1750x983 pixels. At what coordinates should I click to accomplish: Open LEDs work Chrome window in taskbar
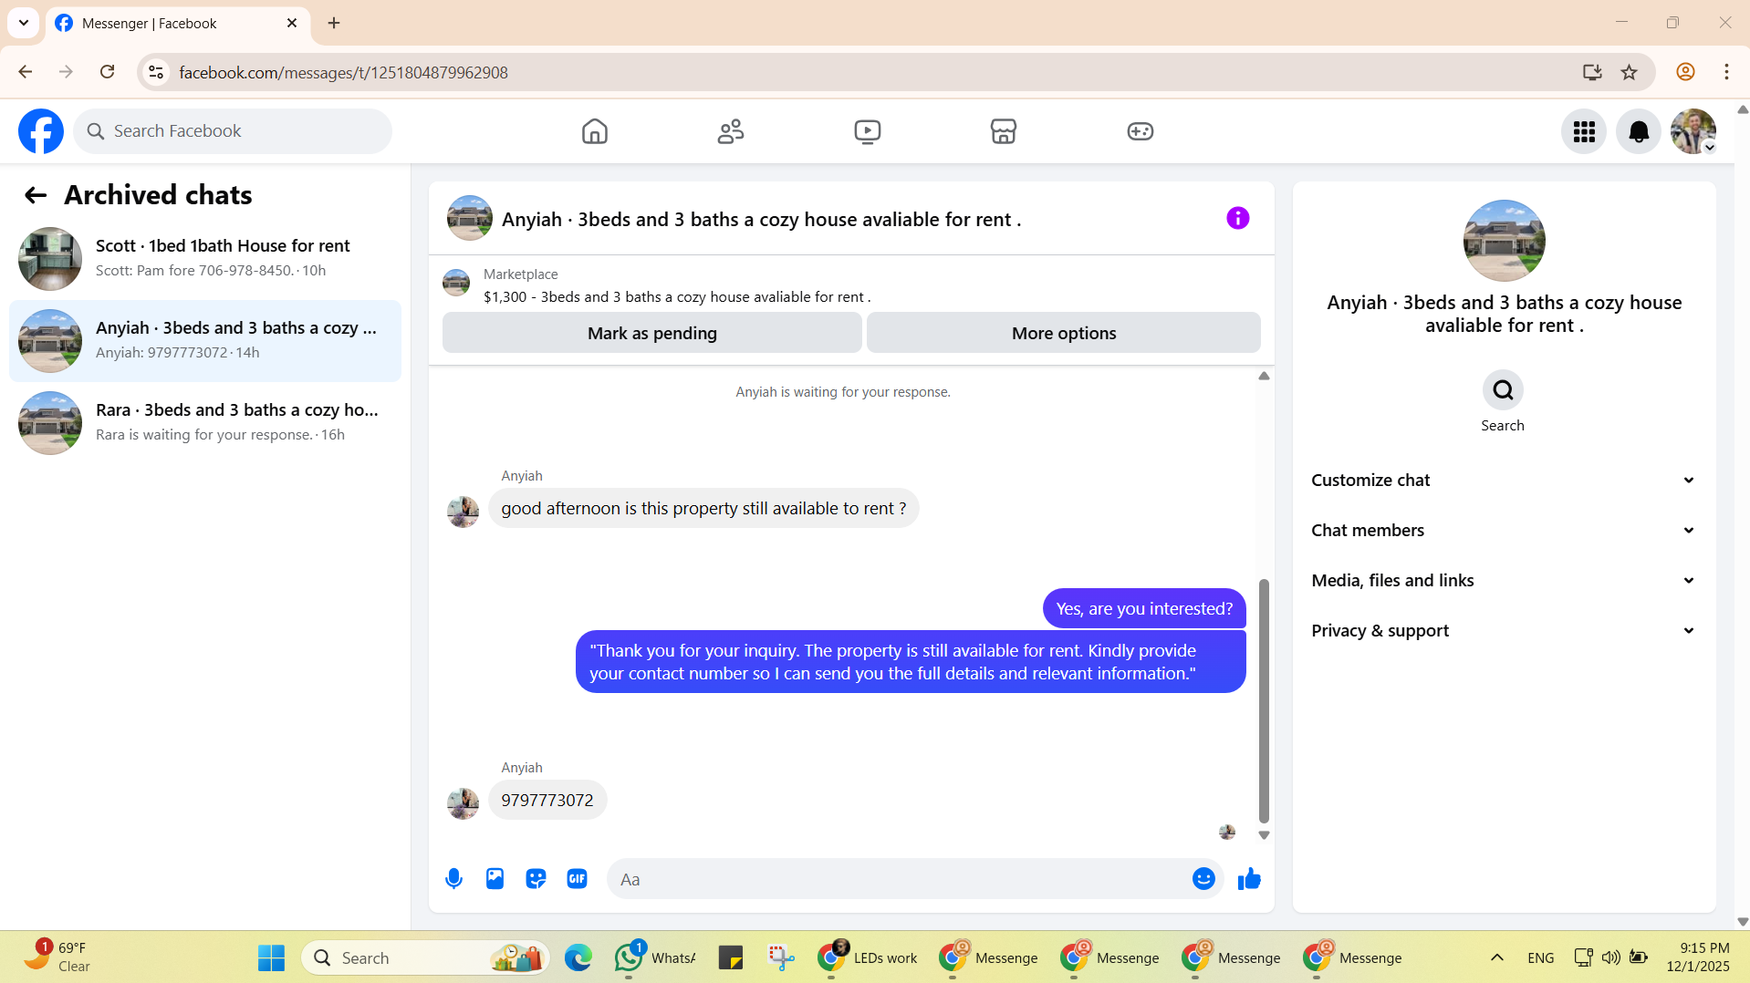868,957
